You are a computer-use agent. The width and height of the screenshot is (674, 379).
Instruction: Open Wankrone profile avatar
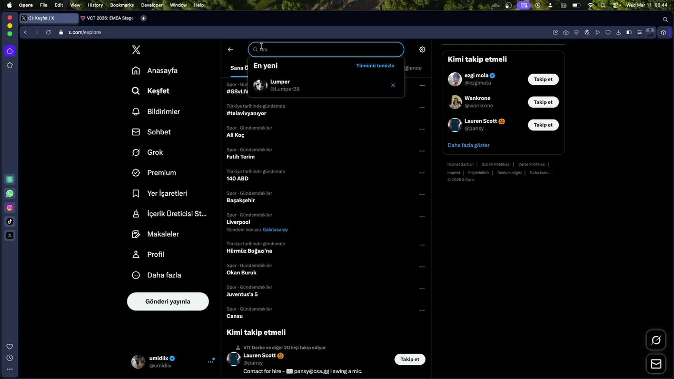454,102
